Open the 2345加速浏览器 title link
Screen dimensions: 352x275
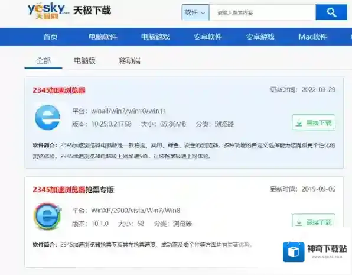pyautogui.click(x=59, y=90)
